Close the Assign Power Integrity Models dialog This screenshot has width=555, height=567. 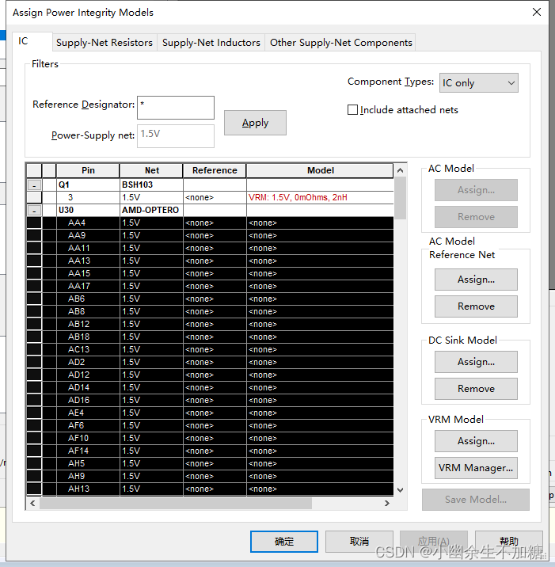(537, 12)
